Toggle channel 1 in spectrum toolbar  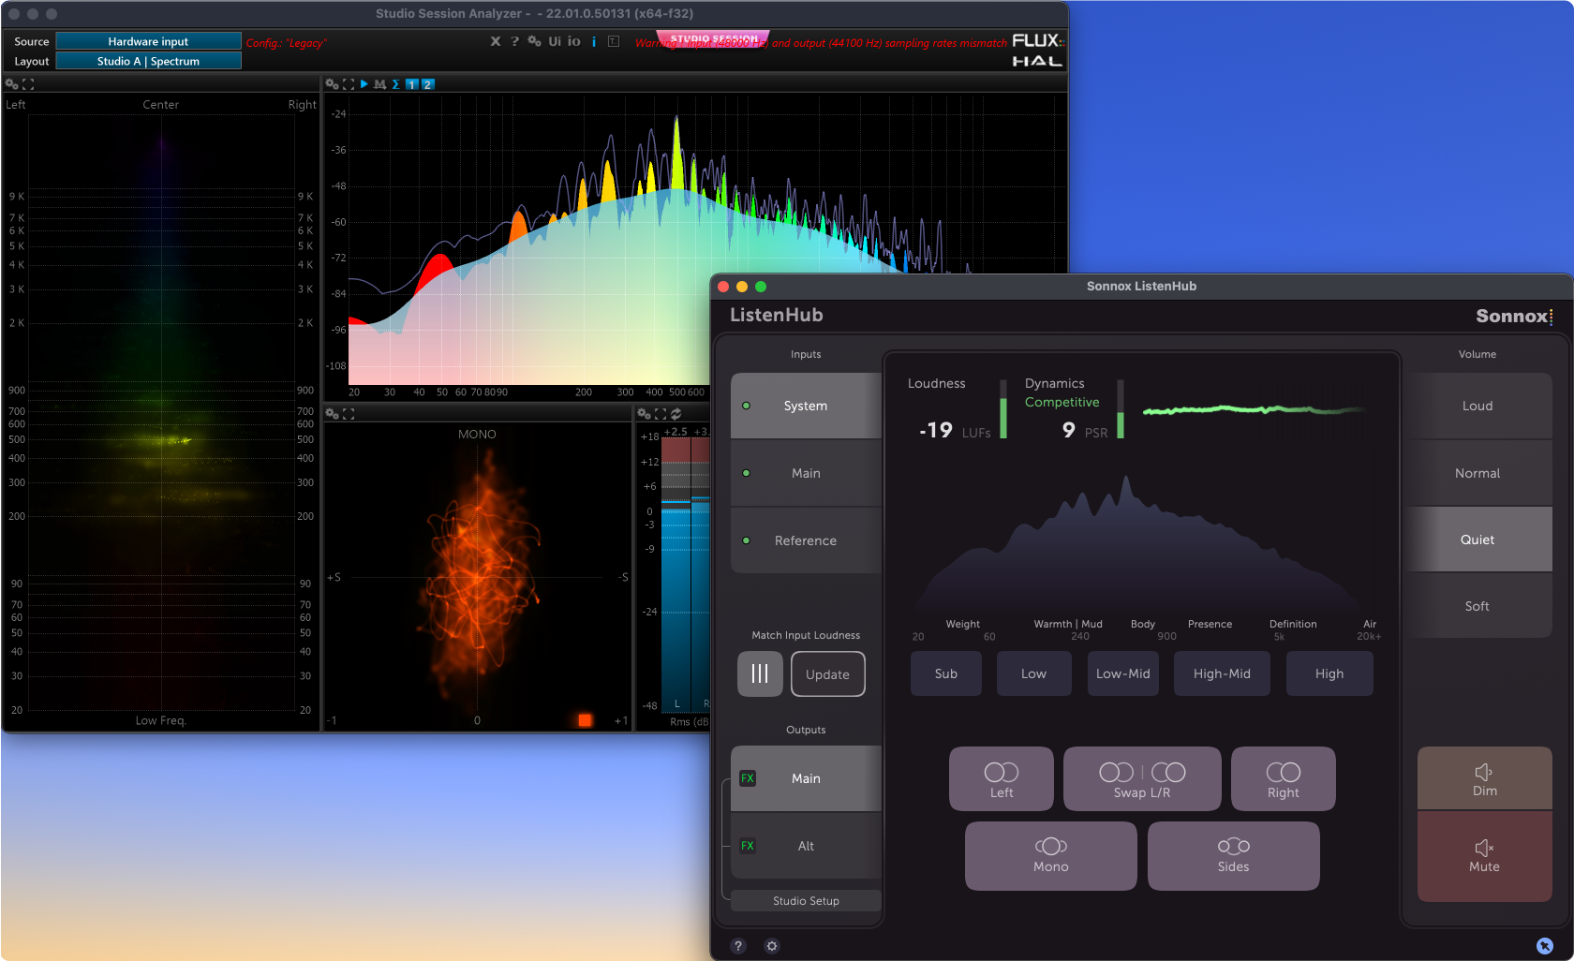pyautogui.click(x=411, y=84)
